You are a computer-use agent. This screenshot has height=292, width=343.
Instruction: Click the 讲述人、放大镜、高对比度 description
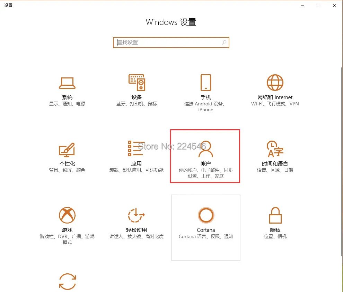[x=137, y=237]
